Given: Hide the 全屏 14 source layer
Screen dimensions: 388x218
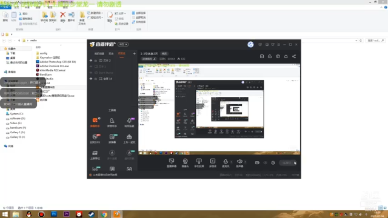Looking at the screenshot, I should [91, 79].
